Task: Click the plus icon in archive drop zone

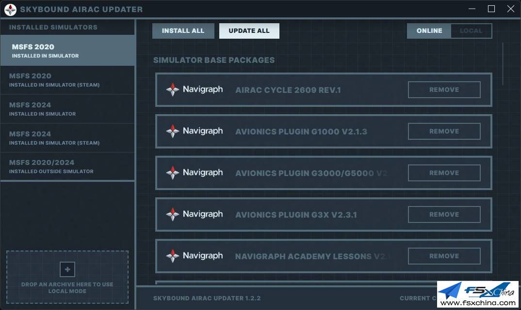Action: point(67,269)
